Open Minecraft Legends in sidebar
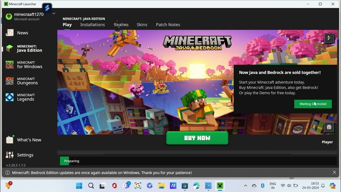The height and width of the screenshot is (192, 341). pyautogui.click(x=20, y=97)
